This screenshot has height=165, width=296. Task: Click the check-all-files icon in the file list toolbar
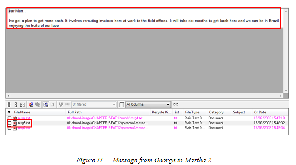[9, 104]
